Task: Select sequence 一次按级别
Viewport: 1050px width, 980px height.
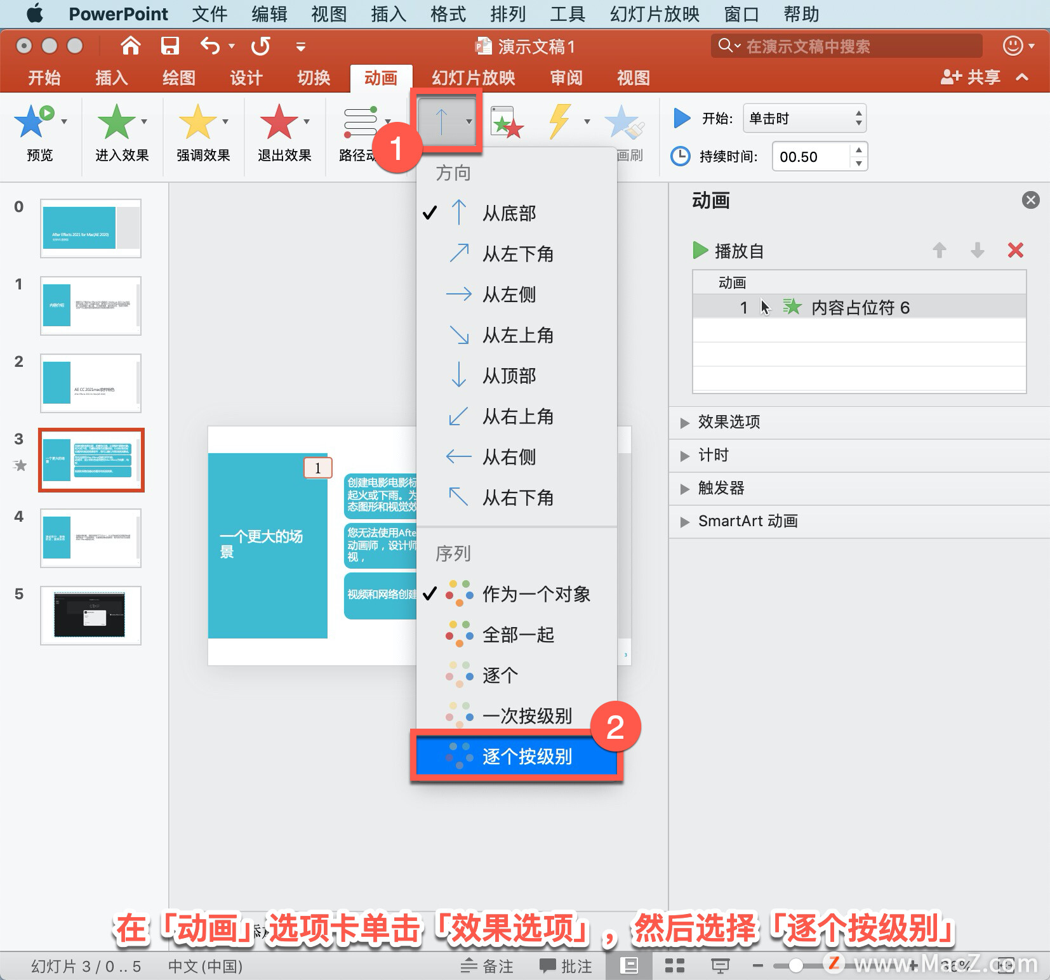Action: [x=517, y=716]
